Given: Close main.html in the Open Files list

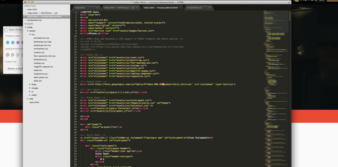Looking at the screenshot, I should (x=26, y=10).
